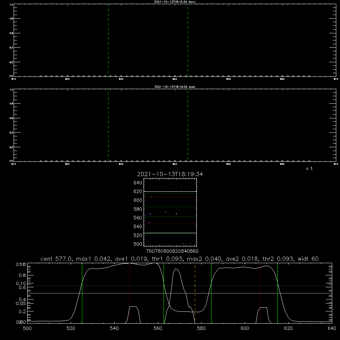
Task: Click the 500 x-axis label of profile plot
Action: click(x=27, y=328)
